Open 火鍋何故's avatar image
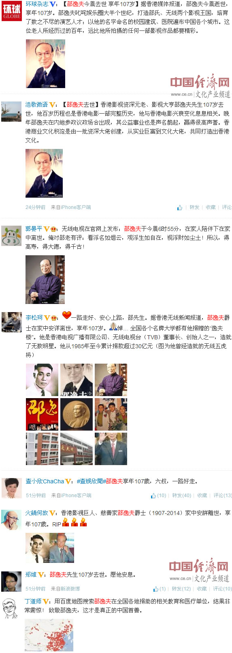The height and width of the screenshot is (653, 232). tap(12, 520)
